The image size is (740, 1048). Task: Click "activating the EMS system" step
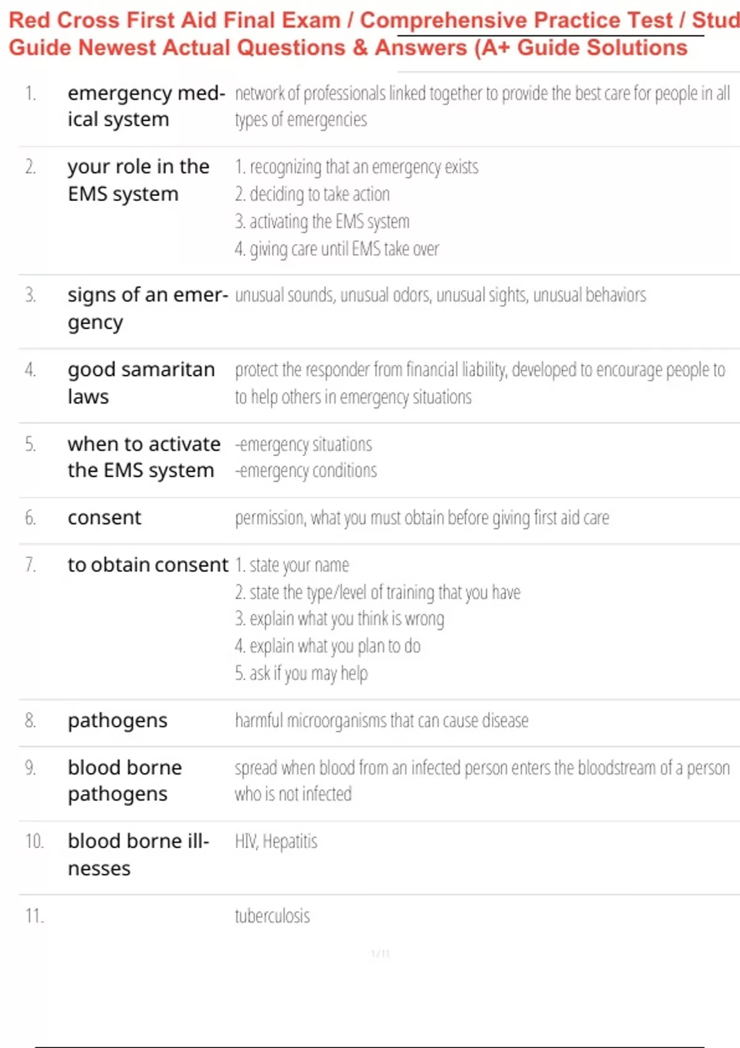pyautogui.click(x=322, y=221)
